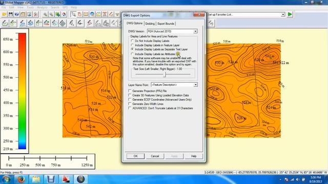Check Don't Truncate Labels at 31 Characters

(130, 108)
